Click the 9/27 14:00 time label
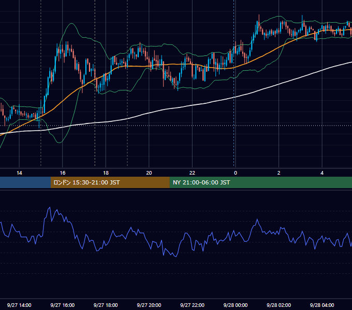The image size is (352, 310). [x=19, y=305]
